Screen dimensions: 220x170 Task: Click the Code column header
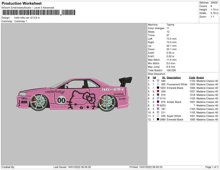coord(192,78)
